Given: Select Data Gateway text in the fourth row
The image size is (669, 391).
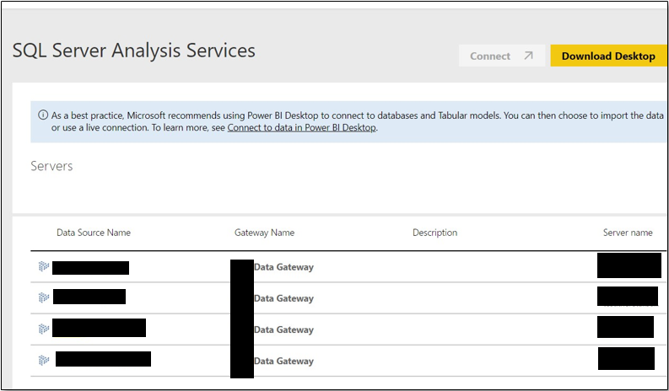Looking at the screenshot, I should [283, 361].
